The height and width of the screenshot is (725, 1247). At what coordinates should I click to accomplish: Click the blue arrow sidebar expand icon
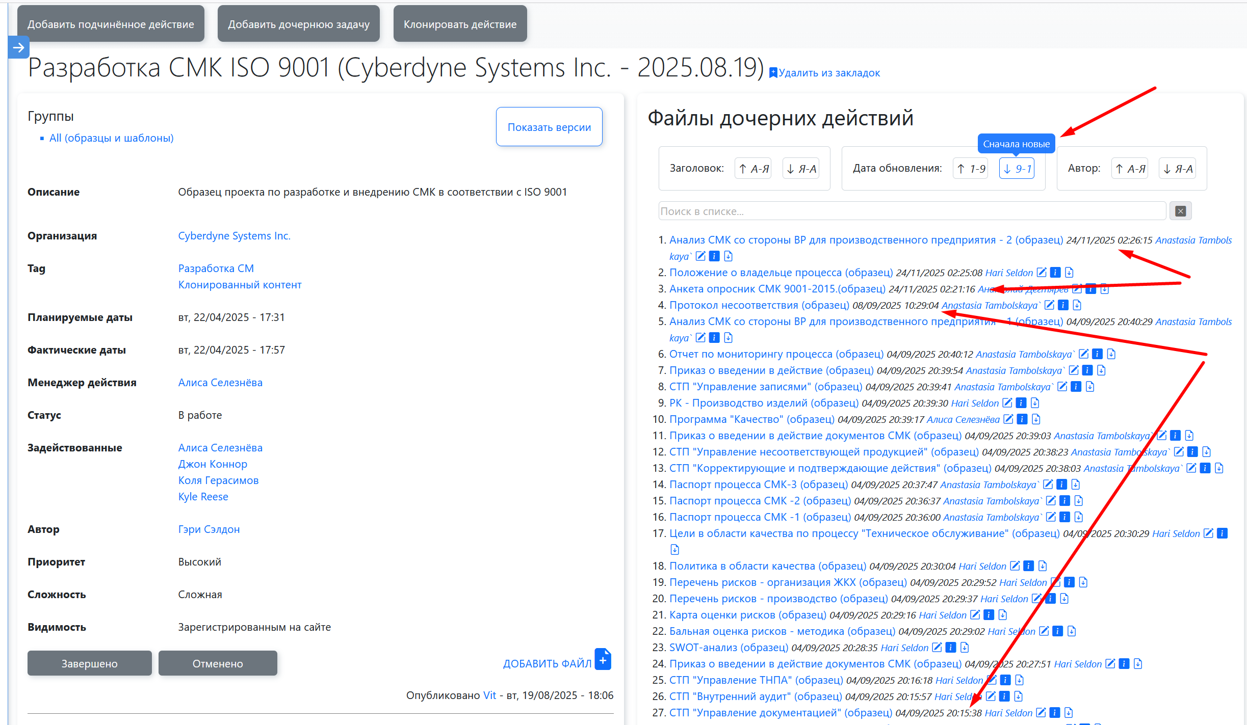pos(18,48)
